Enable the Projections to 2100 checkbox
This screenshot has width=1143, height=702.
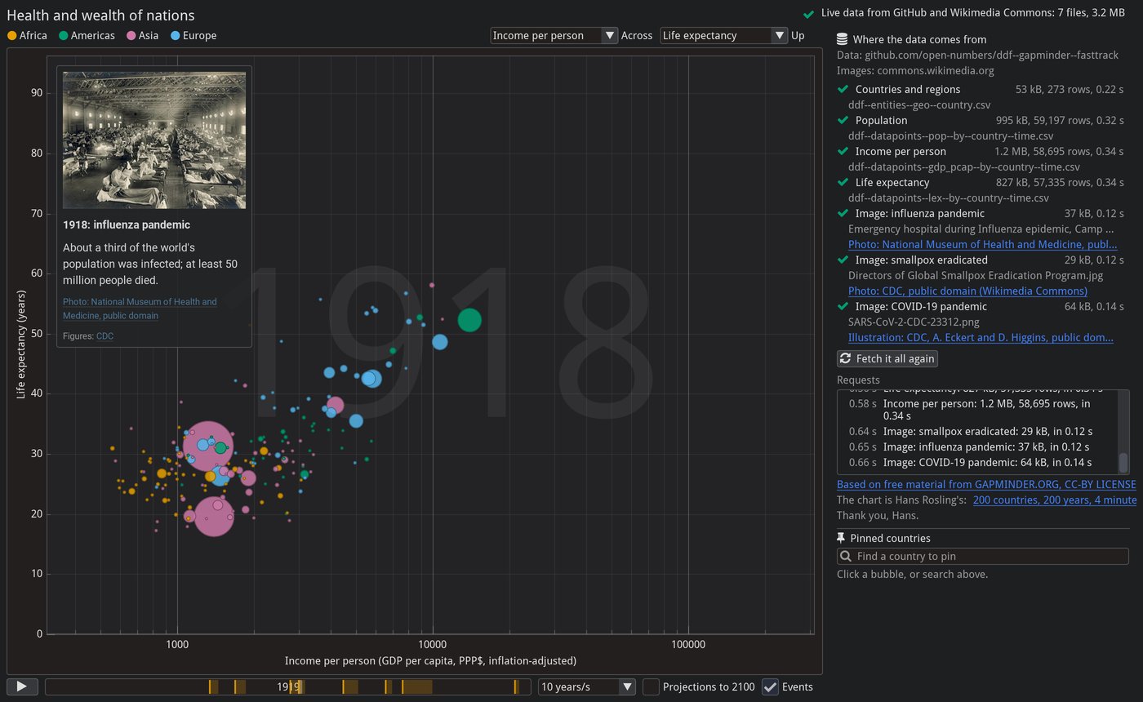(651, 686)
